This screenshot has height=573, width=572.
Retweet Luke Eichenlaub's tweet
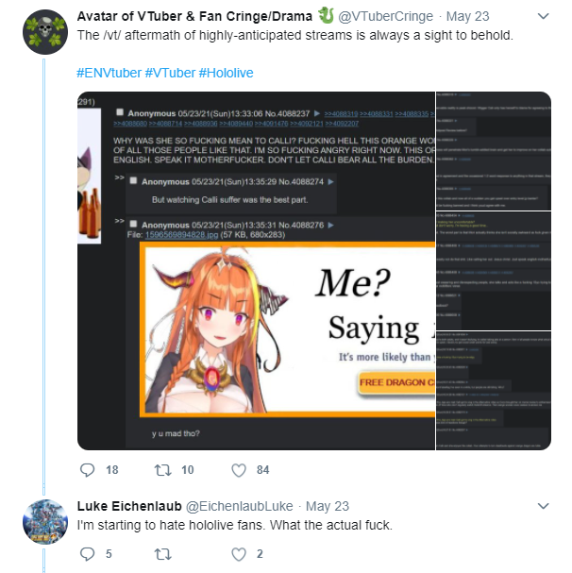point(162,554)
